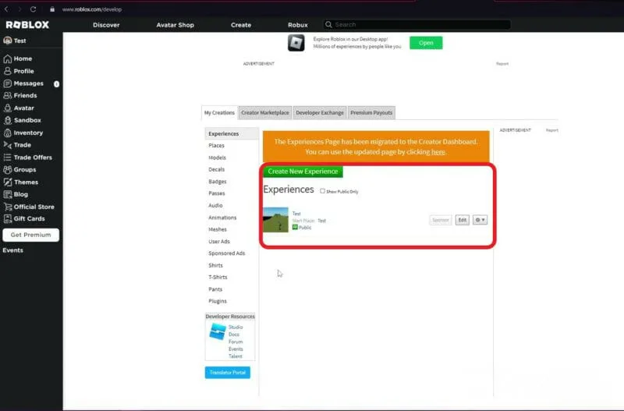
Task: Click the browser back arrow
Action: tap(6, 9)
